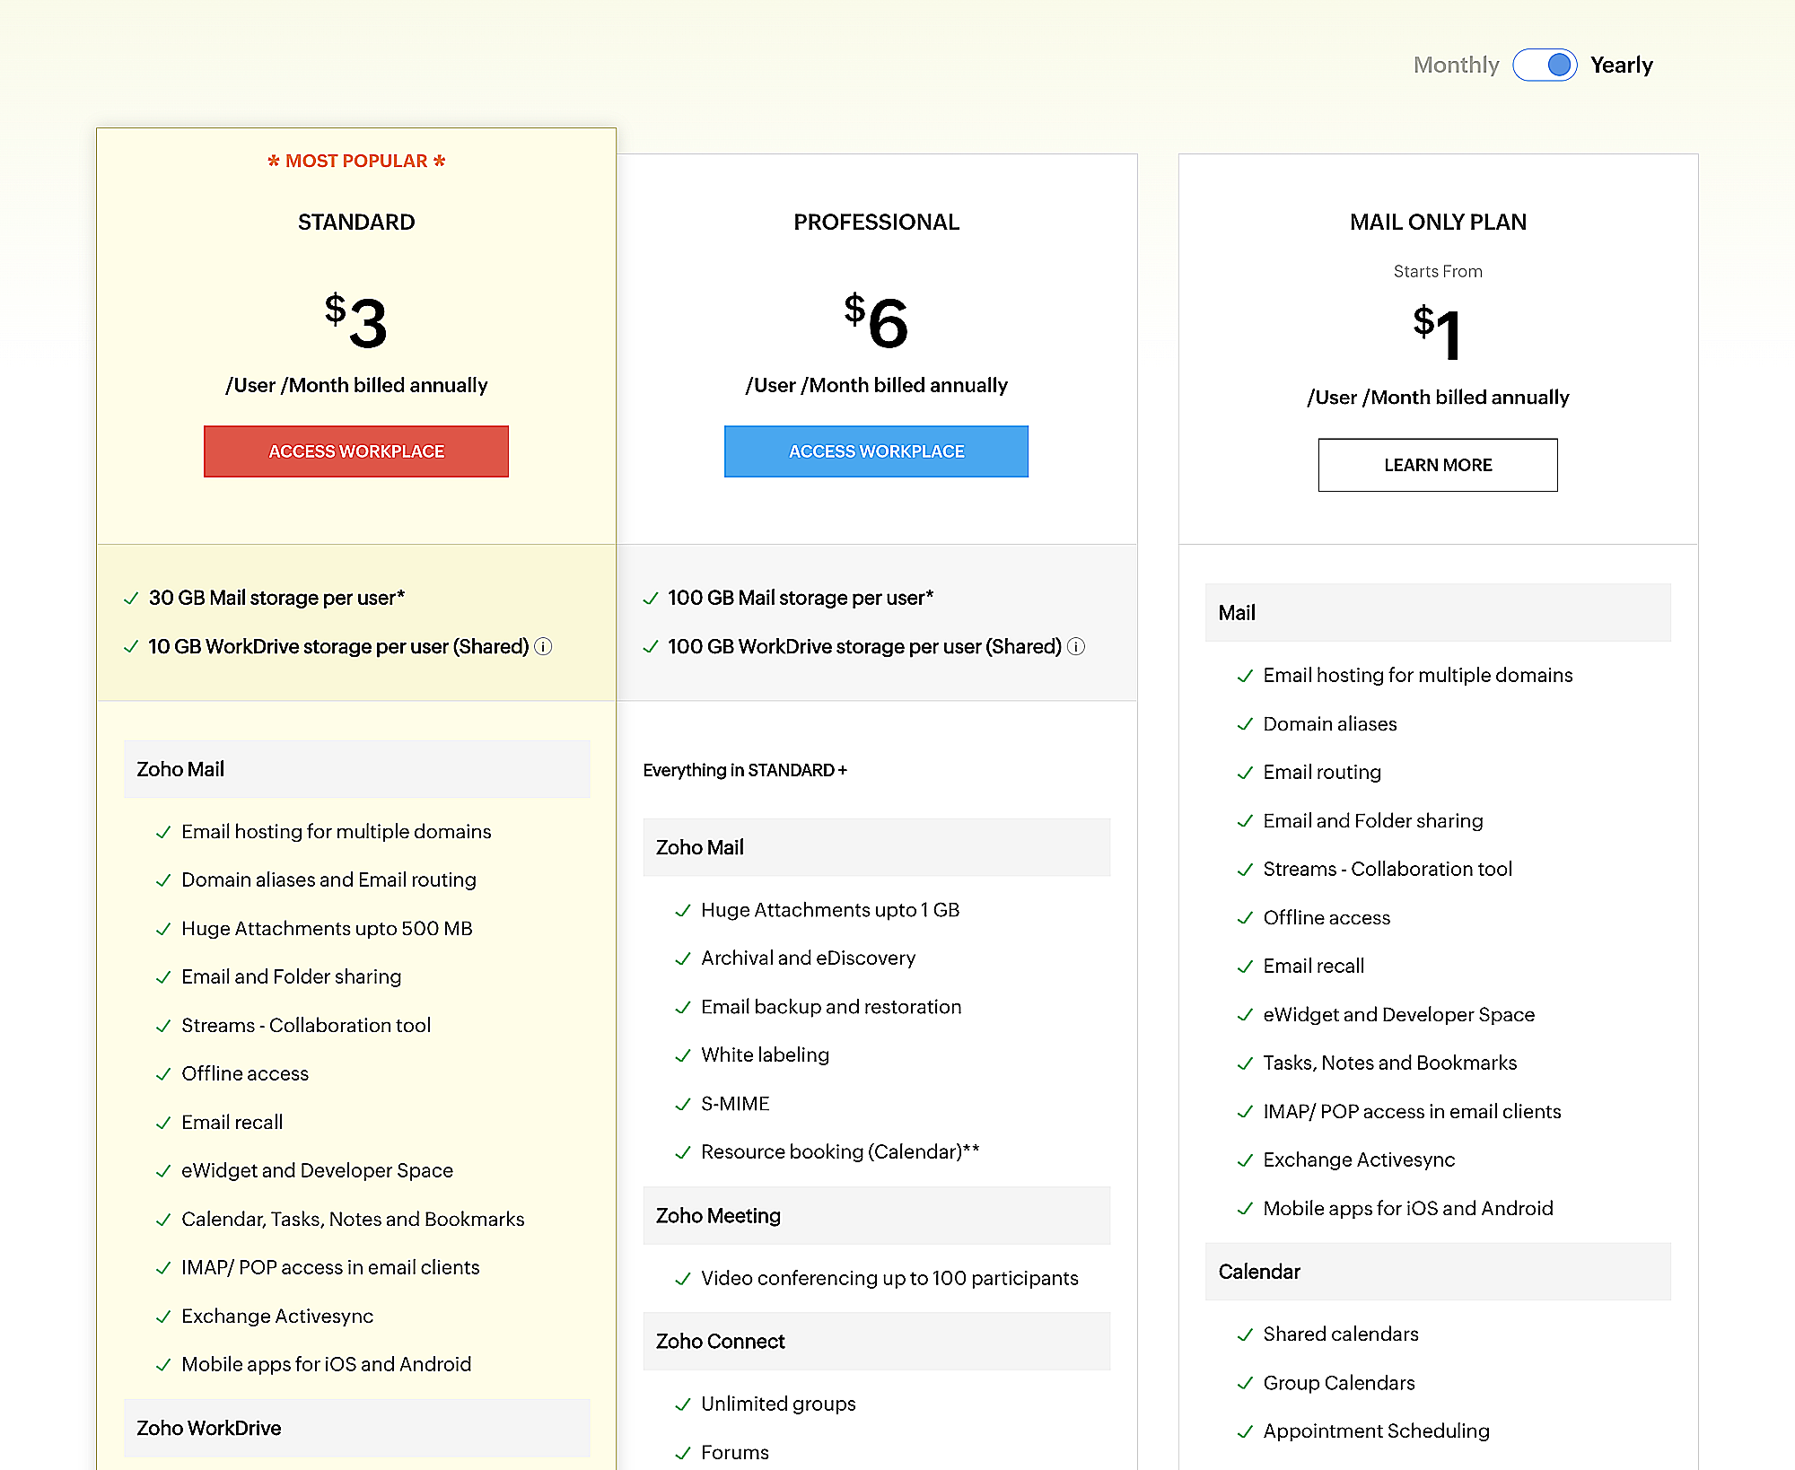1795x1470 pixels.
Task: Click the Professional plan $6 price
Action: (876, 321)
